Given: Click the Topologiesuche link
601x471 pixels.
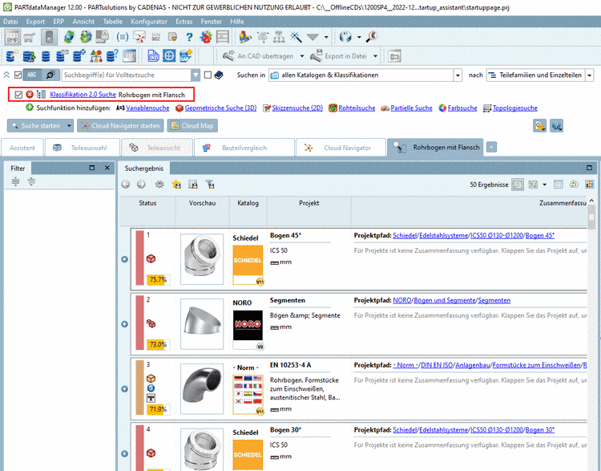Looking at the screenshot, I should pyautogui.click(x=514, y=108).
